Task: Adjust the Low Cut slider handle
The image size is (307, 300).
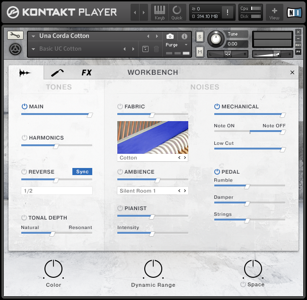Action: [x=282, y=150]
